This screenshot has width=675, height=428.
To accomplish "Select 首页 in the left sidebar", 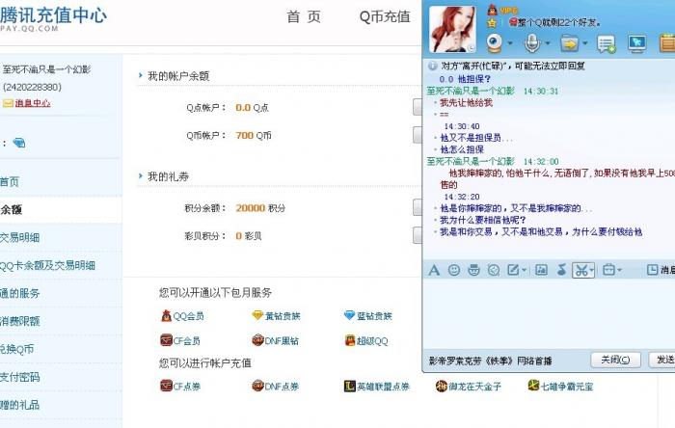I will pyautogui.click(x=10, y=182).
